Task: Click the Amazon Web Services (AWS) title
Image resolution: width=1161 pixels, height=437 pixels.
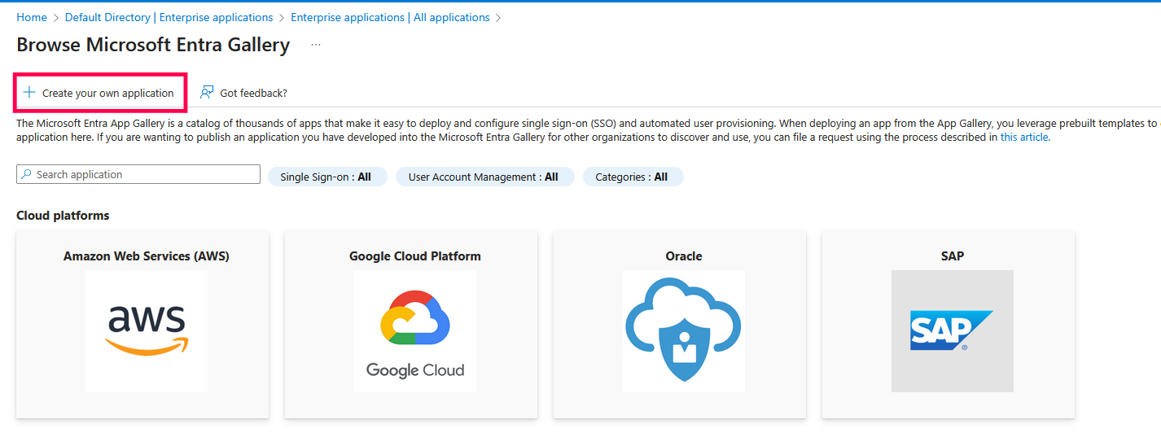Action: tap(147, 256)
